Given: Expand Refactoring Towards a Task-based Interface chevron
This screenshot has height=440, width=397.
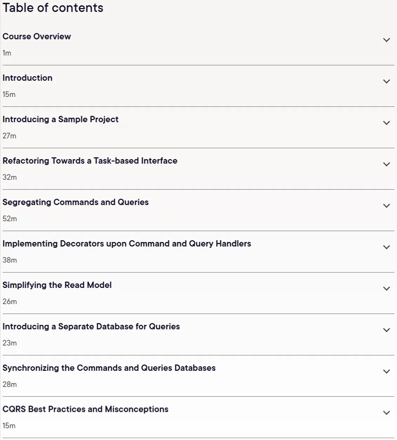Looking at the screenshot, I should point(386,164).
